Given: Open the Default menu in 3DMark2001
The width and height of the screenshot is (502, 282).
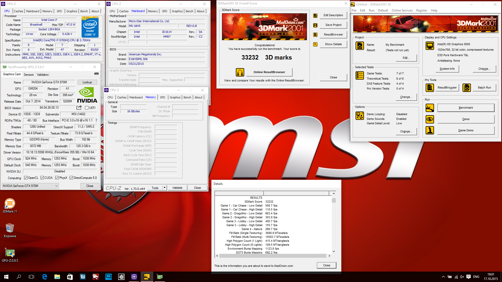Looking at the screenshot, I should coord(383,10).
